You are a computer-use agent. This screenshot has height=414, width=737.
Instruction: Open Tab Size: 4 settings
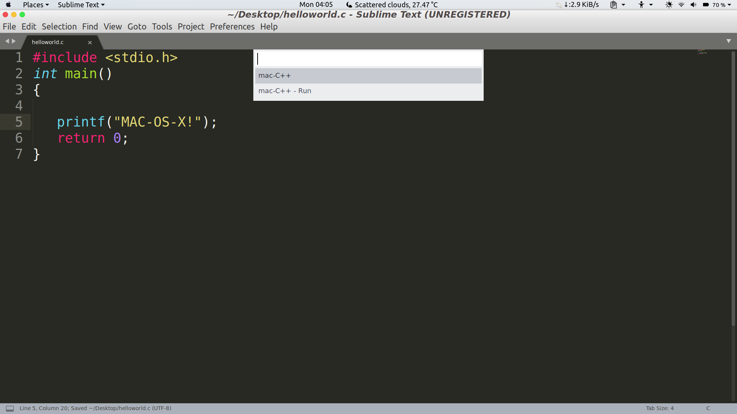[x=659, y=408]
